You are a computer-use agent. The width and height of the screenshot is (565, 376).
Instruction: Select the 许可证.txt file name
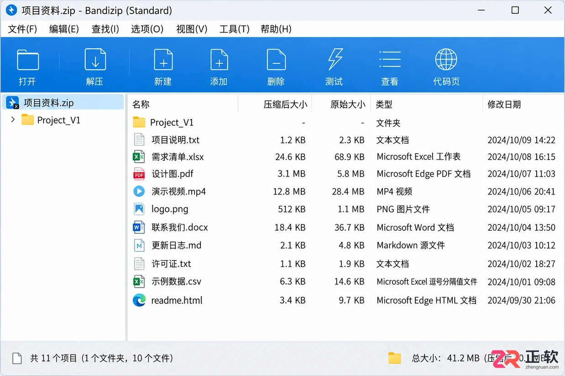coord(171,264)
